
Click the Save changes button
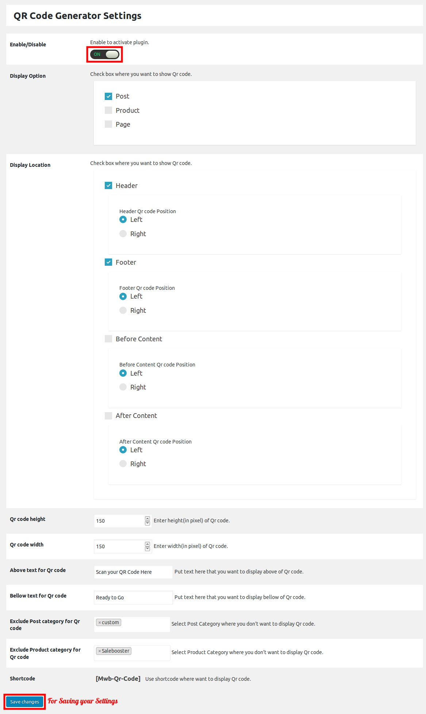pos(24,702)
